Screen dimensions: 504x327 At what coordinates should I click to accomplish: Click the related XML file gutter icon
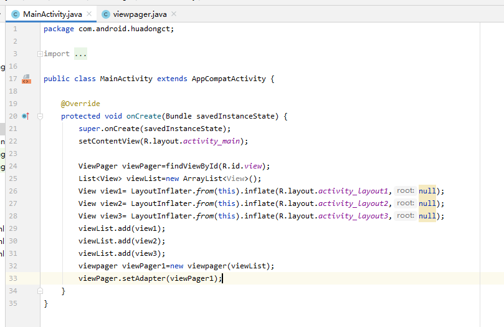coord(26,79)
